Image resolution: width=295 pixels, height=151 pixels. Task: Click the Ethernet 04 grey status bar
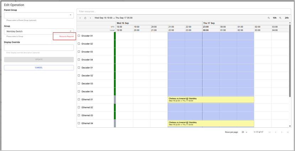[115, 123]
